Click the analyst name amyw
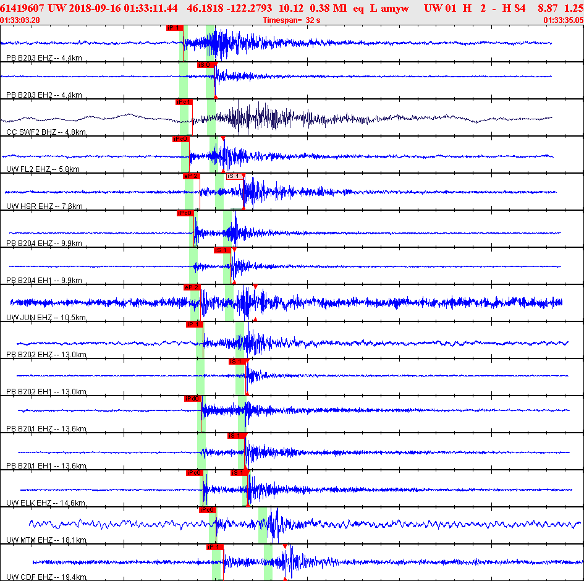The height and width of the screenshot is (581, 584). click(395, 8)
